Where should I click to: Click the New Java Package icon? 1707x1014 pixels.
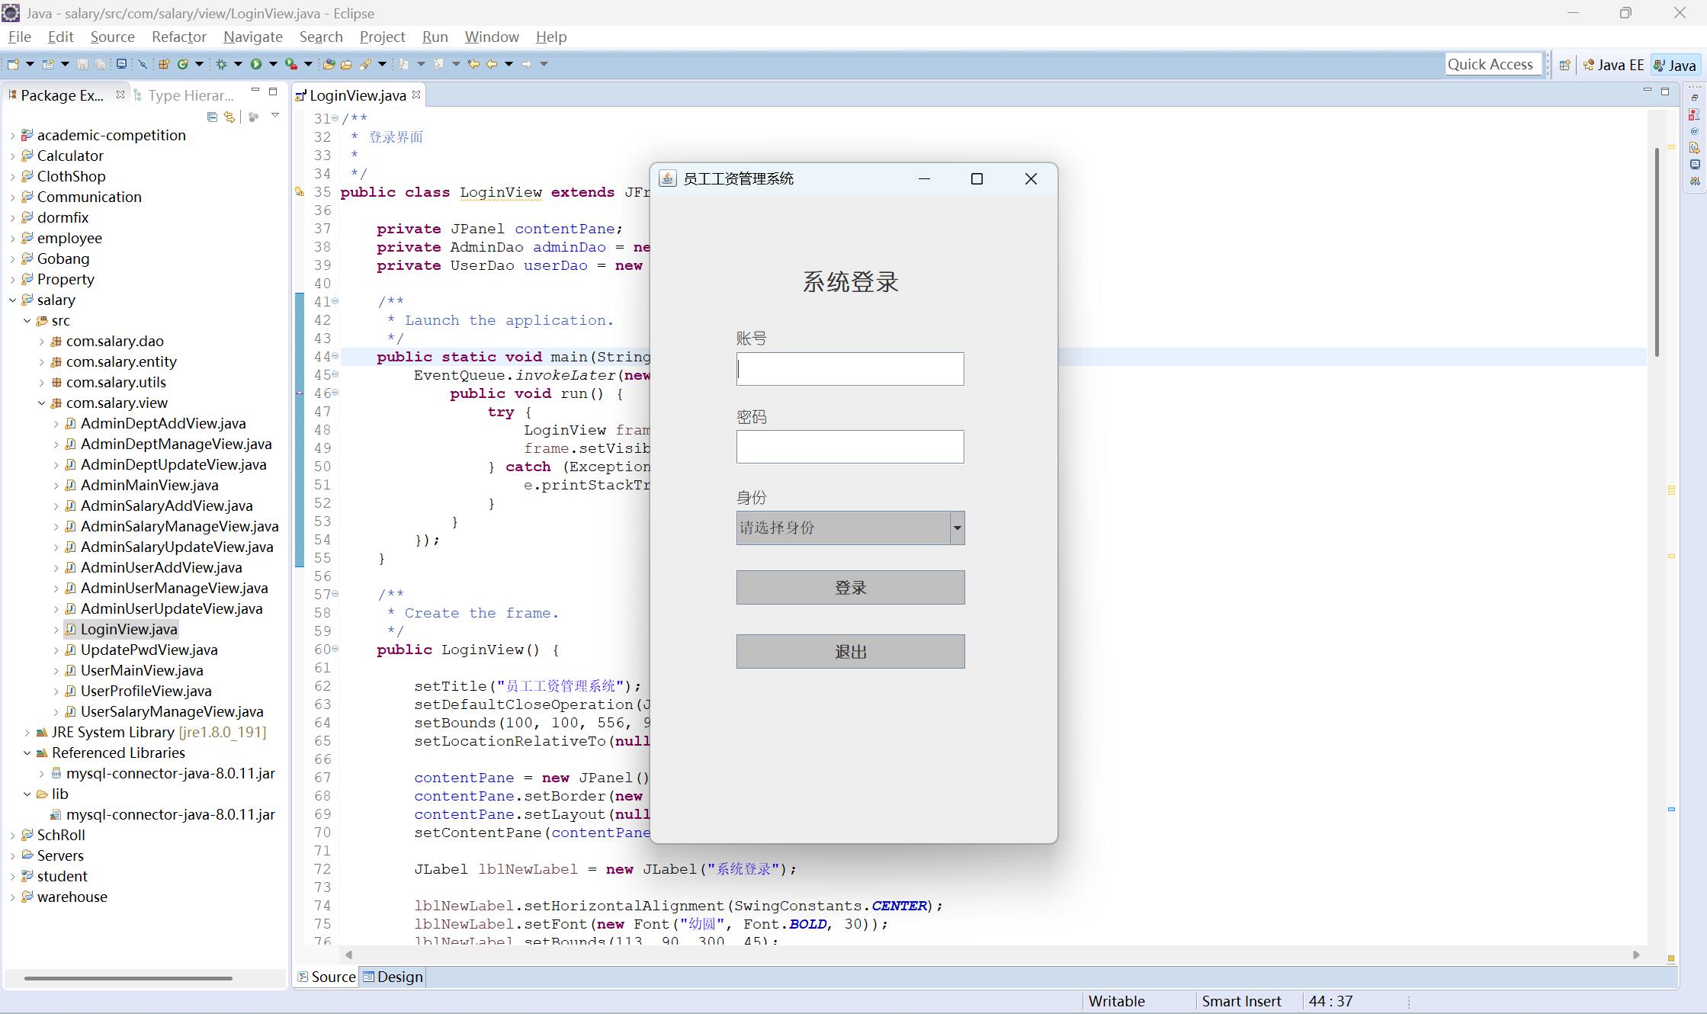[164, 64]
